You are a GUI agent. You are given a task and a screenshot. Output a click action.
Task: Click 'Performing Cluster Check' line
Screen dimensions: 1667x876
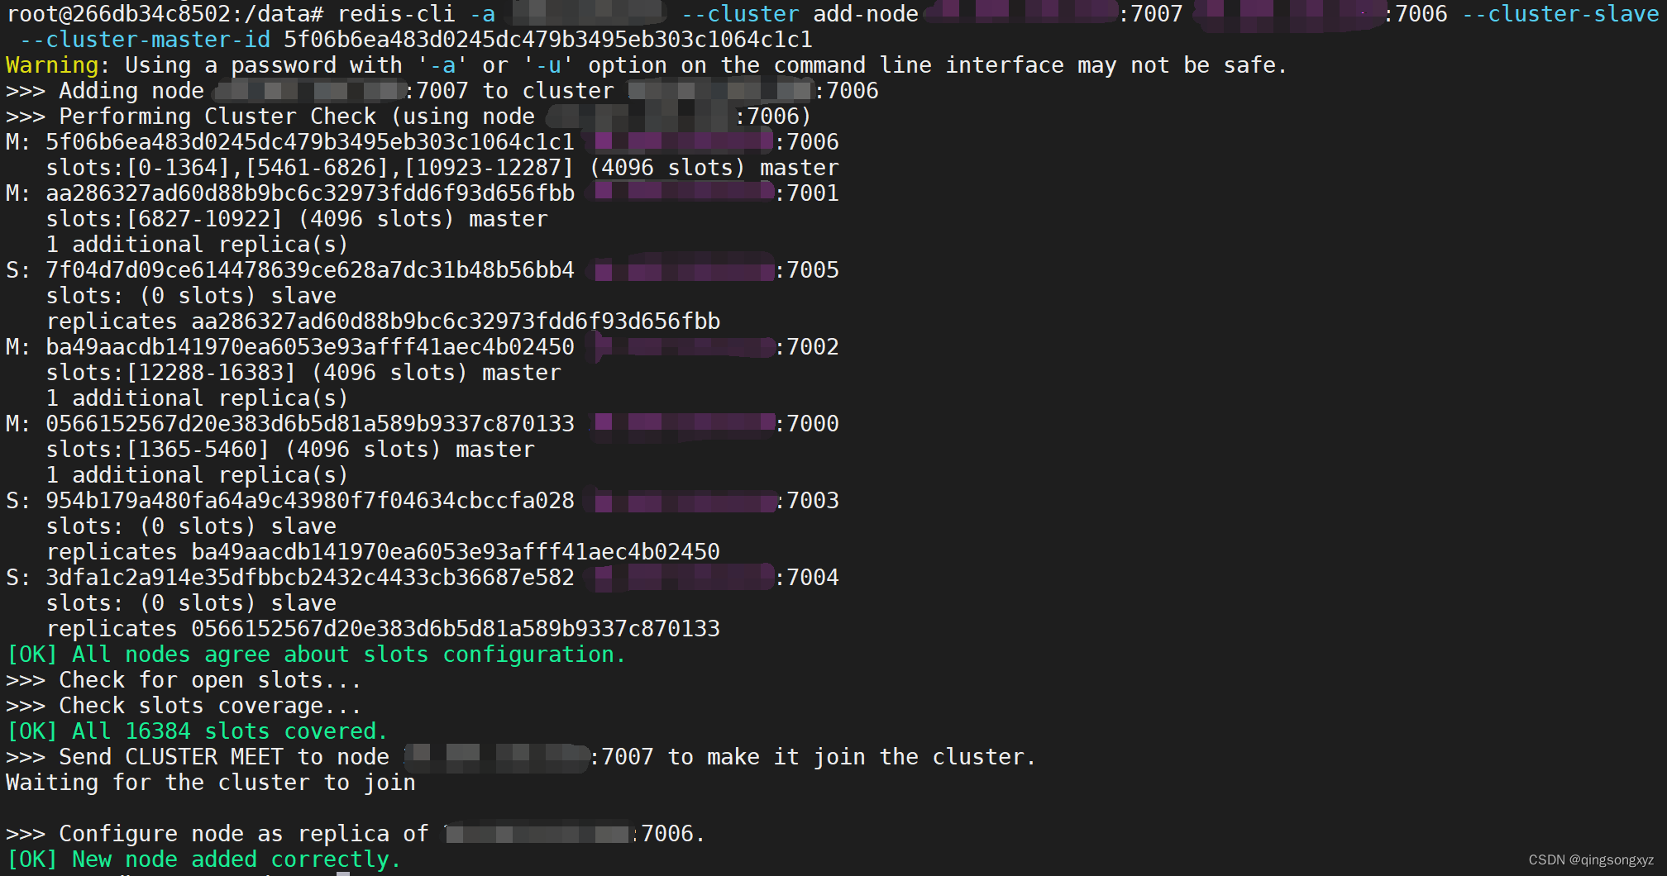coord(408,117)
